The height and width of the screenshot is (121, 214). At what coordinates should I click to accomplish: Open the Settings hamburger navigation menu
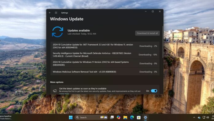point(56,13)
